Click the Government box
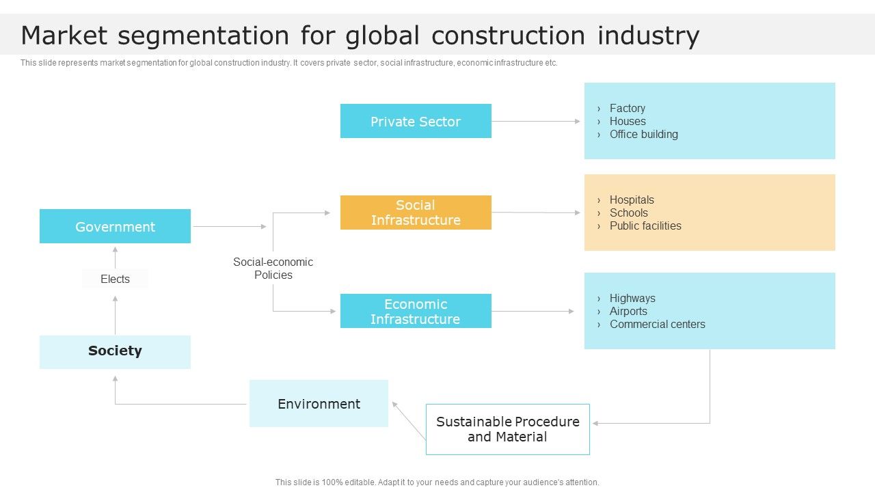 [115, 226]
